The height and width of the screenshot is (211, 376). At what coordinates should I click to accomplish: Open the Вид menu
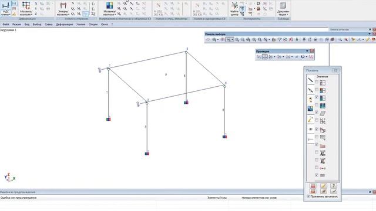(27, 25)
